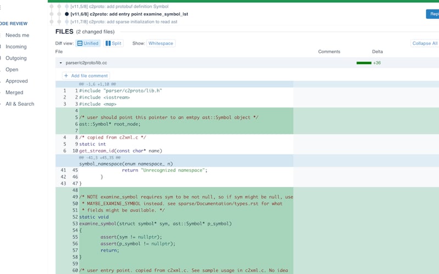The width and height of the screenshot is (439, 274).
Task: Click line 50 MAYBE_EXAMINE_SYMBOL comment
Action: coord(182,204)
